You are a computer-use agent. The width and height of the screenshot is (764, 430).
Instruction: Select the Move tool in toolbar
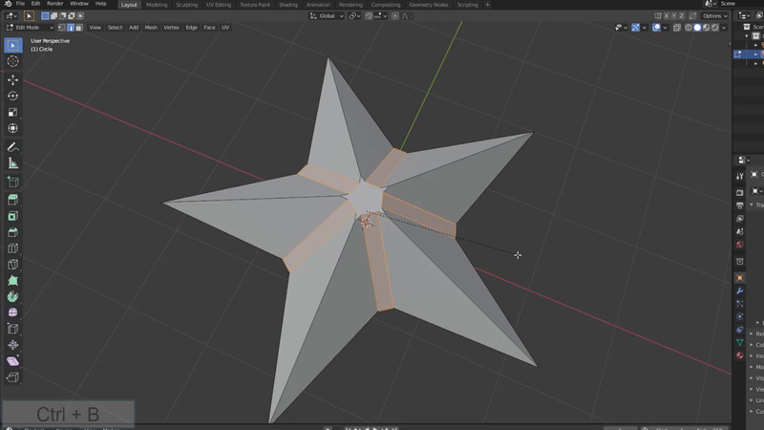(13, 79)
